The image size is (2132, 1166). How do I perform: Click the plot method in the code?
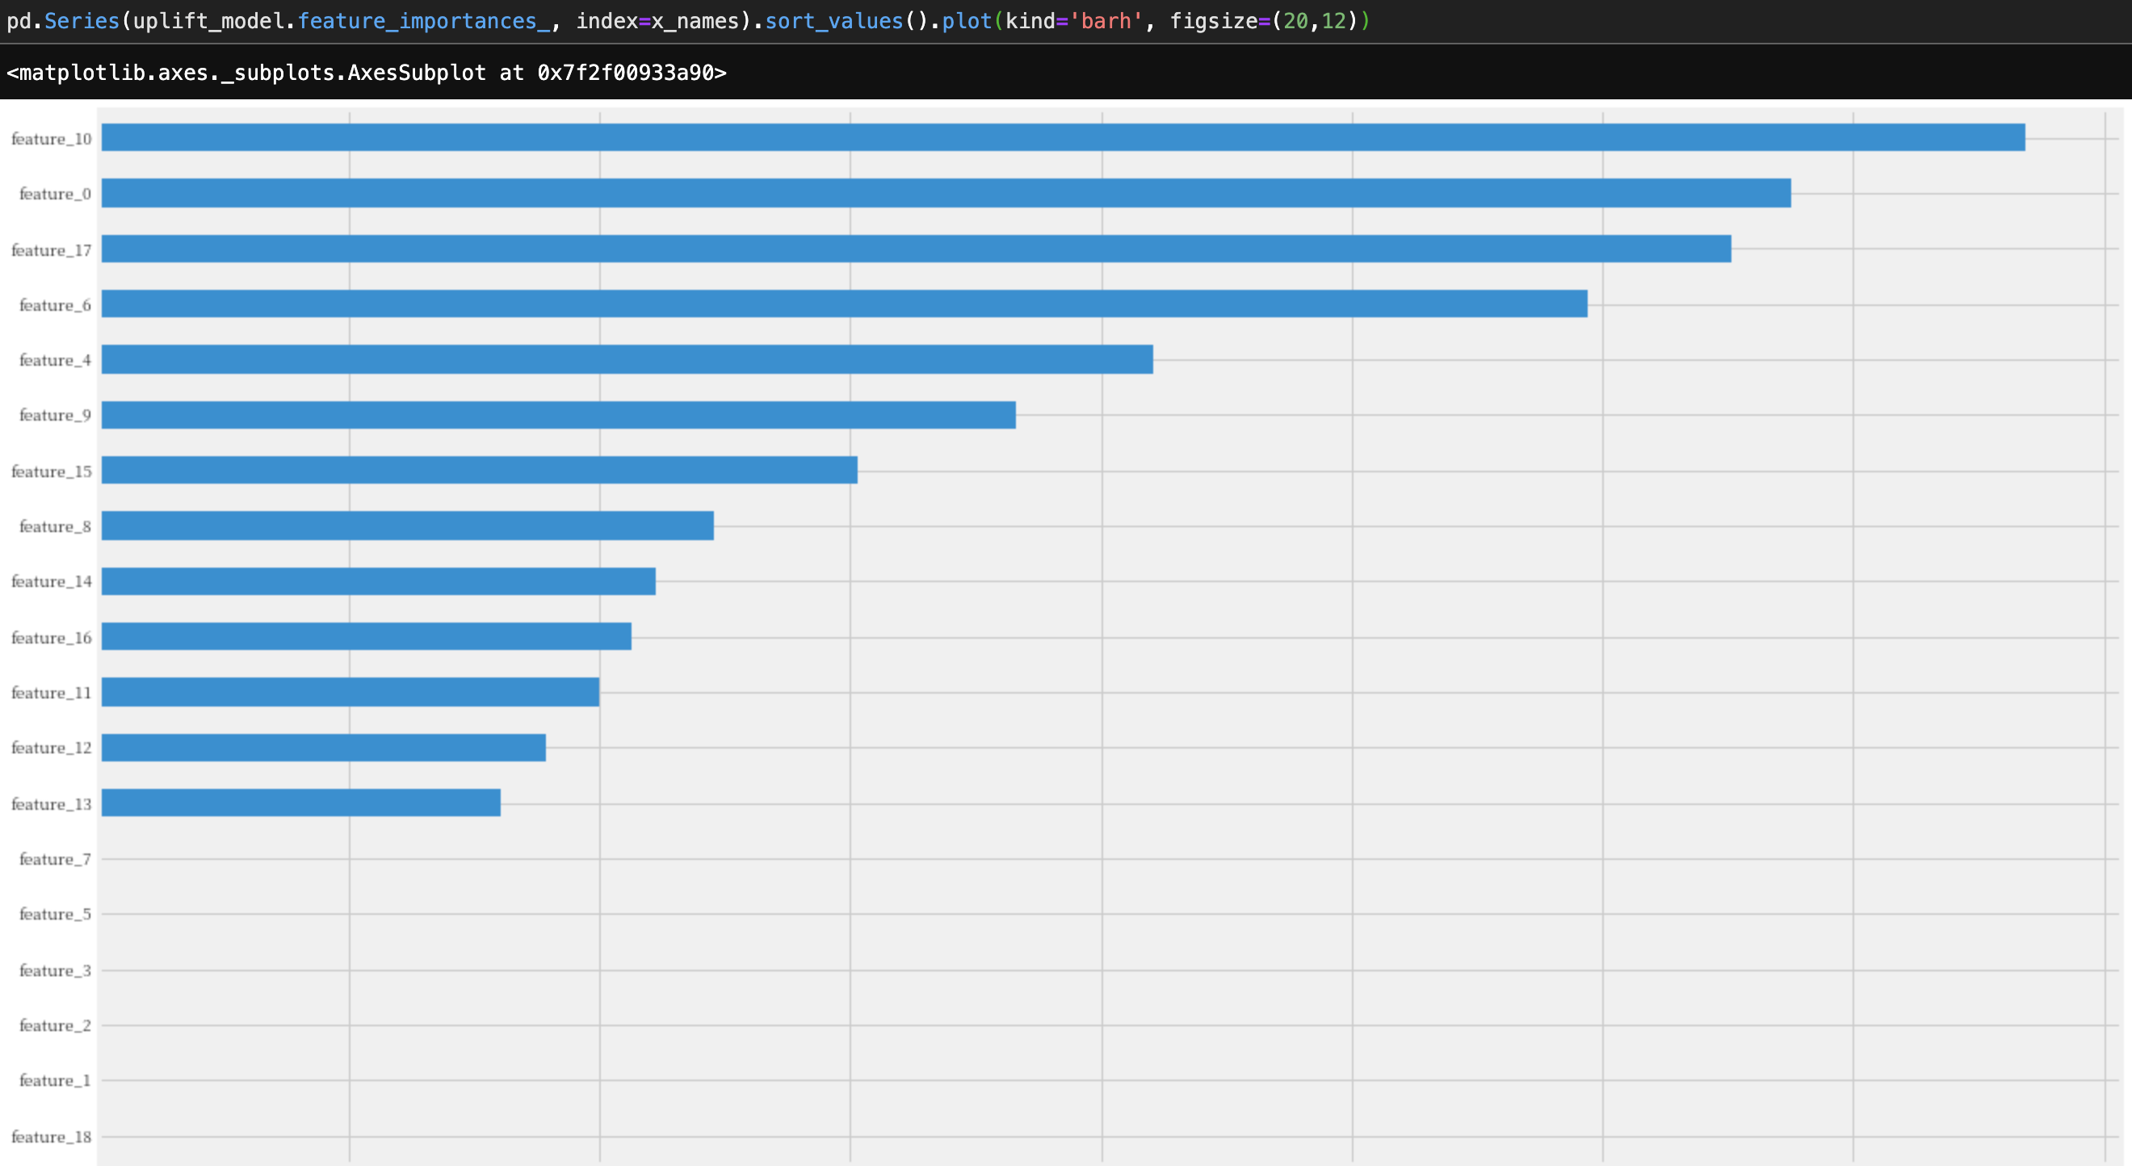tap(967, 21)
